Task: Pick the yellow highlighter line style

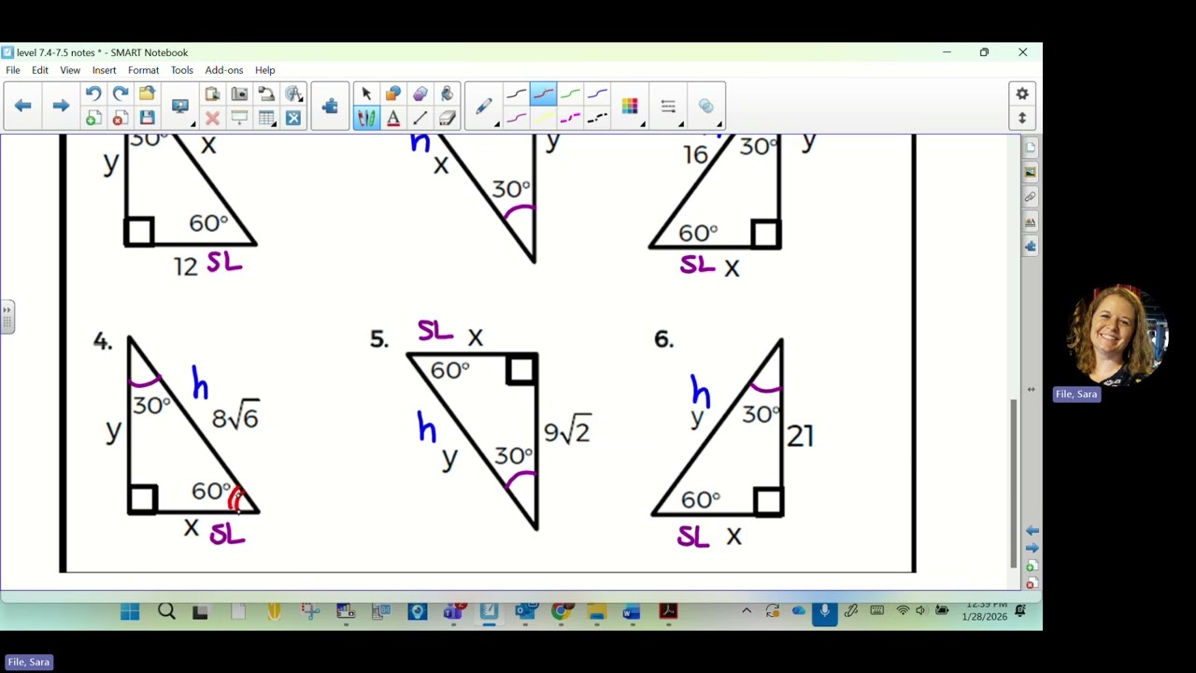Action: click(543, 119)
